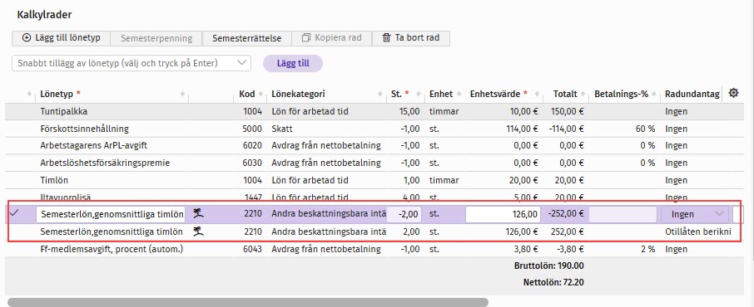Click the Enhetsvärde input in the -2,00 row

(503, 214)
